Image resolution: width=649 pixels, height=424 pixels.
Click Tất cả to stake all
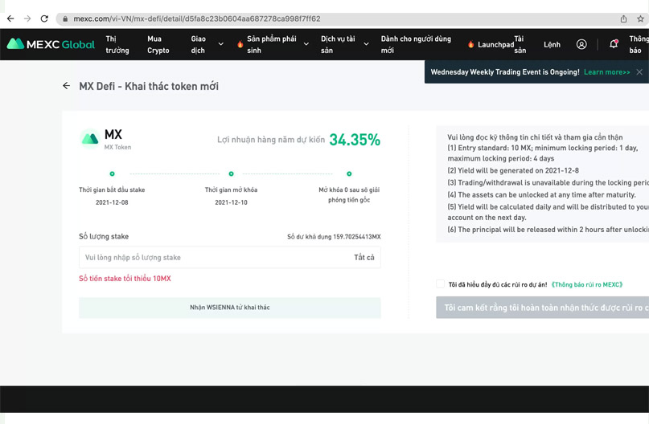click(x=364, y=257)
